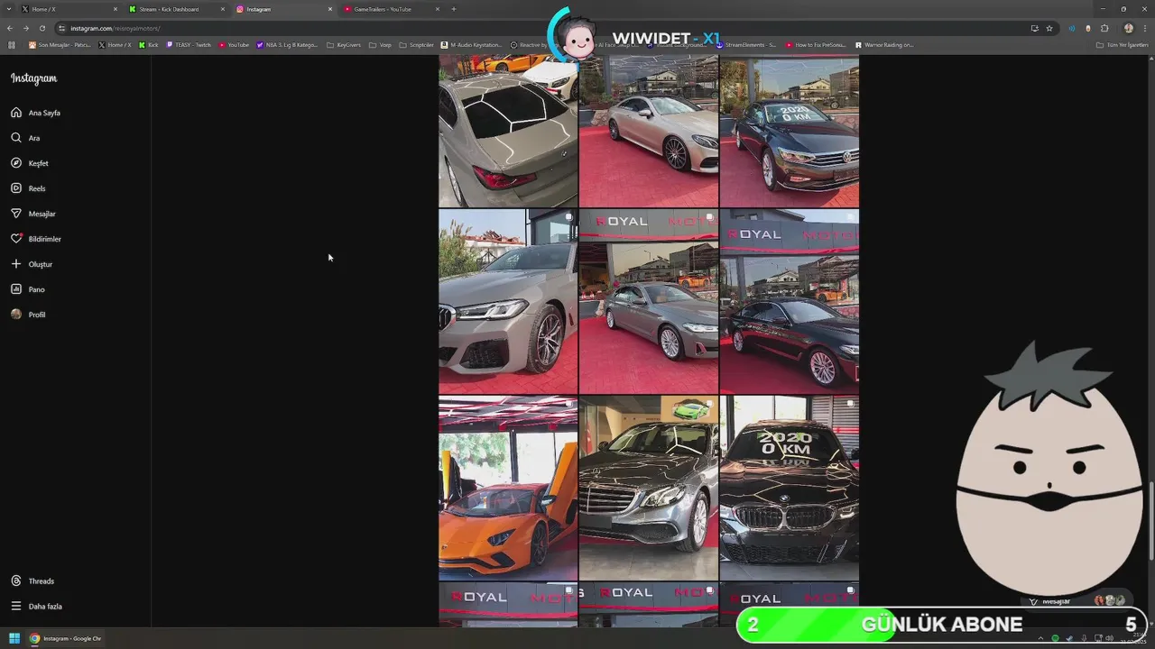Click Oluştur to create a post
This screenshot has height=649, width=1155.
(32, 264)
